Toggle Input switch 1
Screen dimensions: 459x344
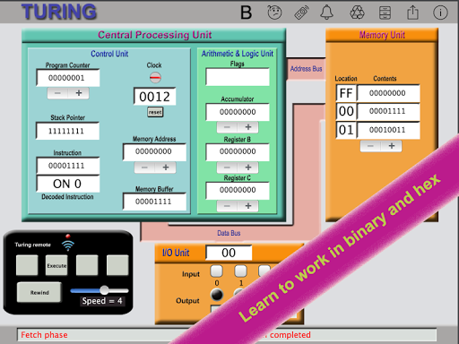[240, 271]
